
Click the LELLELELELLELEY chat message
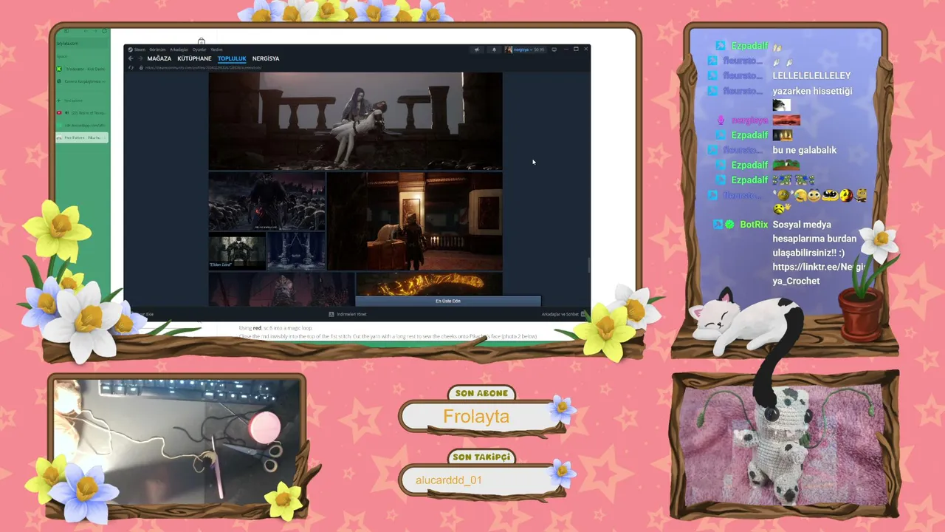pos(811,75)
